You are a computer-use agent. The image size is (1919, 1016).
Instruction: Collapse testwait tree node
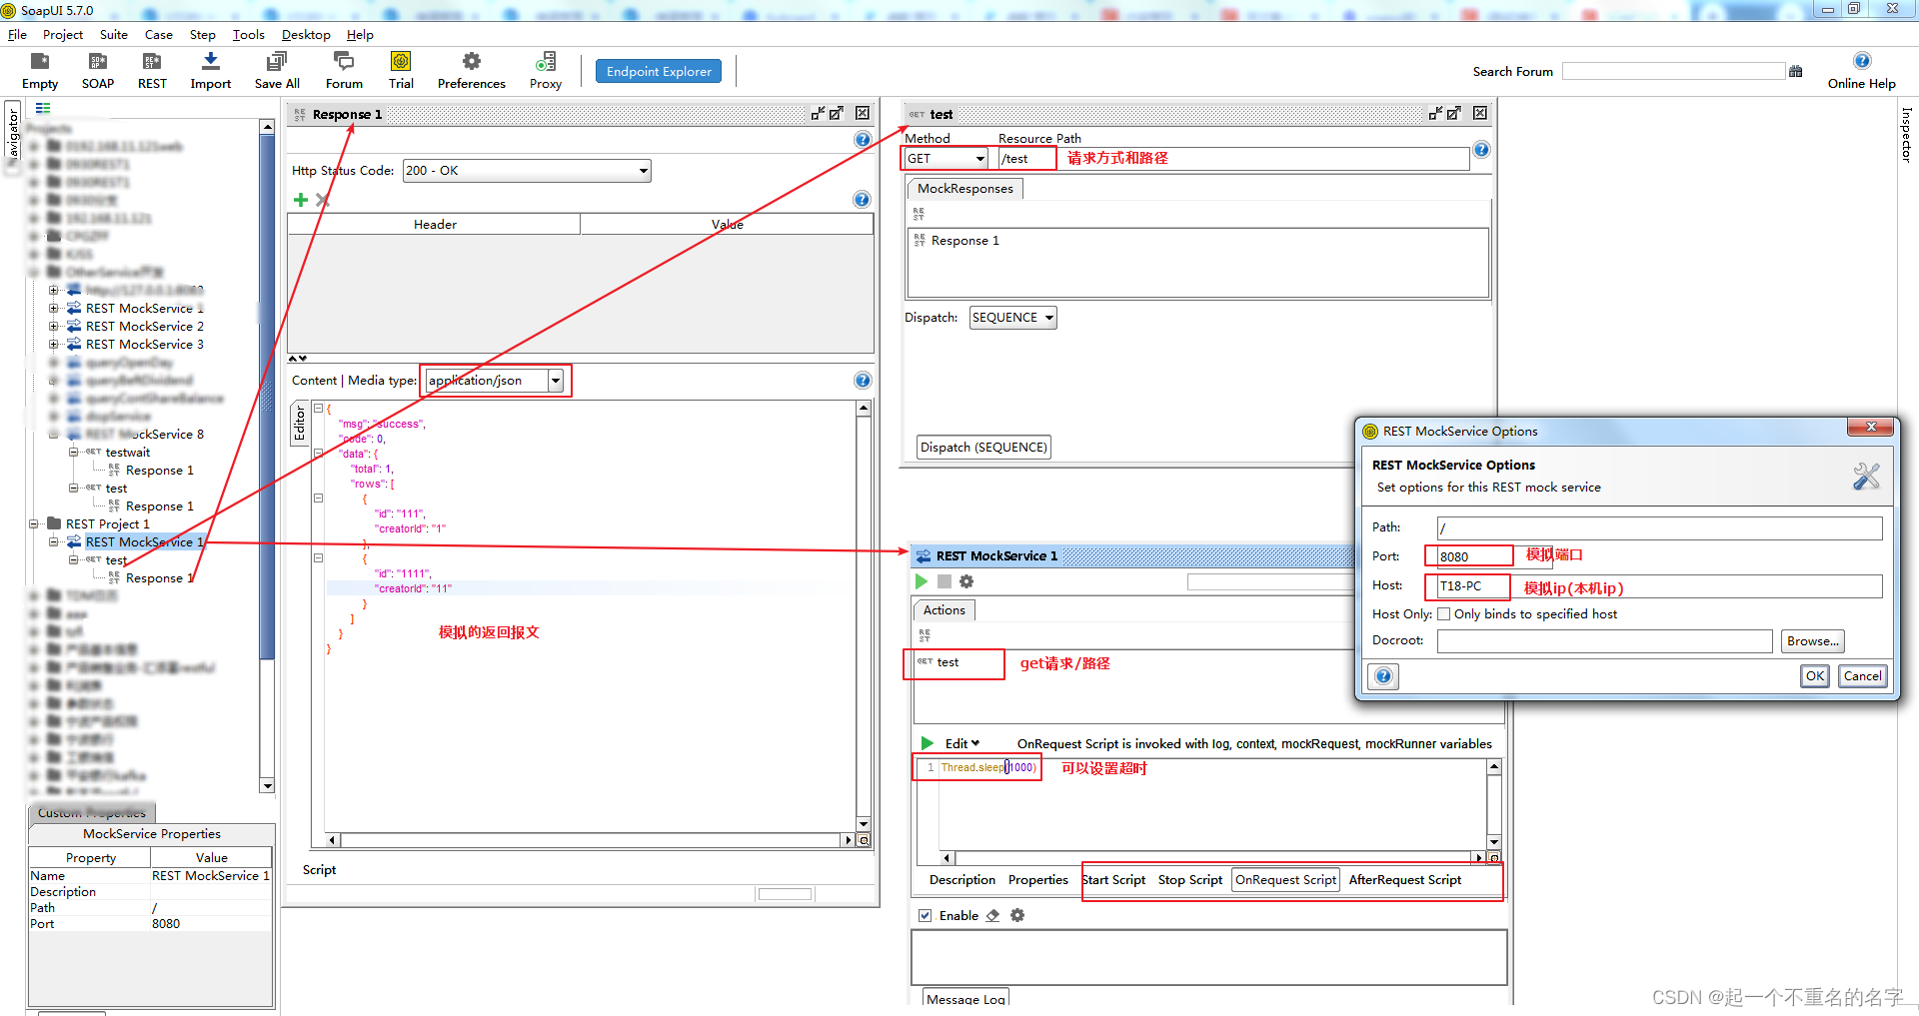coord(74,453)
